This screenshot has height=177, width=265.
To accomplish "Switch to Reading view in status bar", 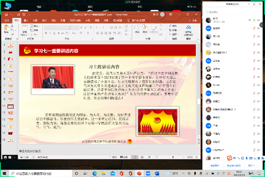I will tap(149, 157).
